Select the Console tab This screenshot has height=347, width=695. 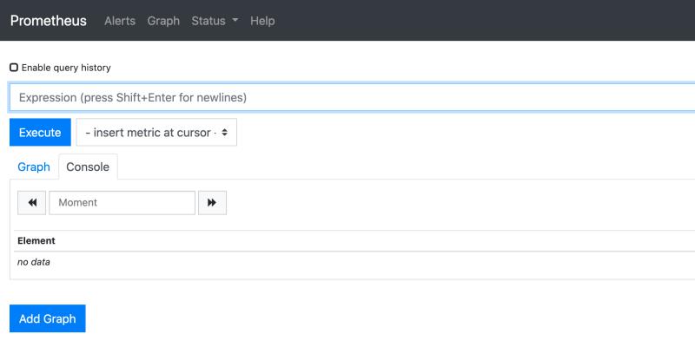click(x=88, y=167)
